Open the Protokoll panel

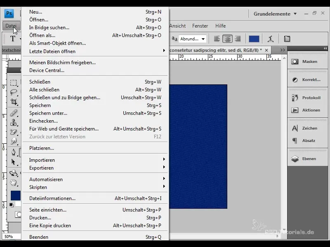(307, 98)
